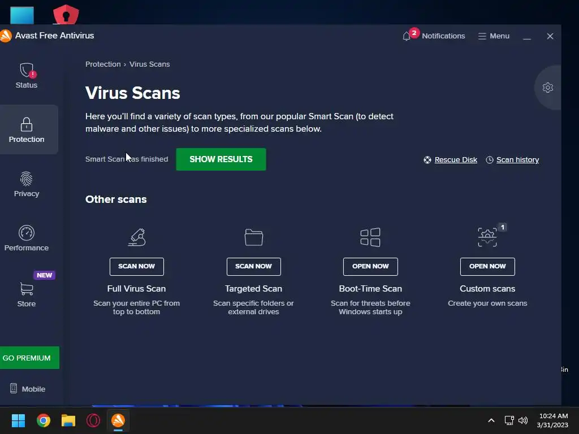The height and width of the screenshot is (434, 579).
Task: Start Targeted Scan with SCAN NOW
Action: click(254, 267)
